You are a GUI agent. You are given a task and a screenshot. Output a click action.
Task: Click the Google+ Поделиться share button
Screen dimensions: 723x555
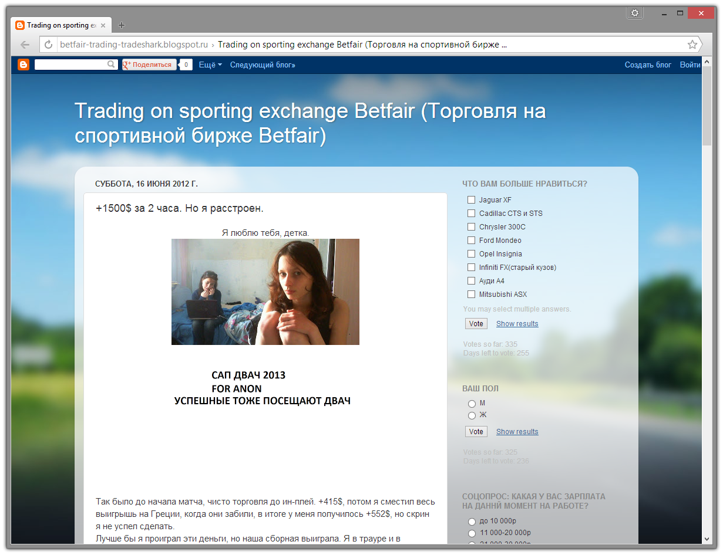pyautogui.click(x=149, y=65)
